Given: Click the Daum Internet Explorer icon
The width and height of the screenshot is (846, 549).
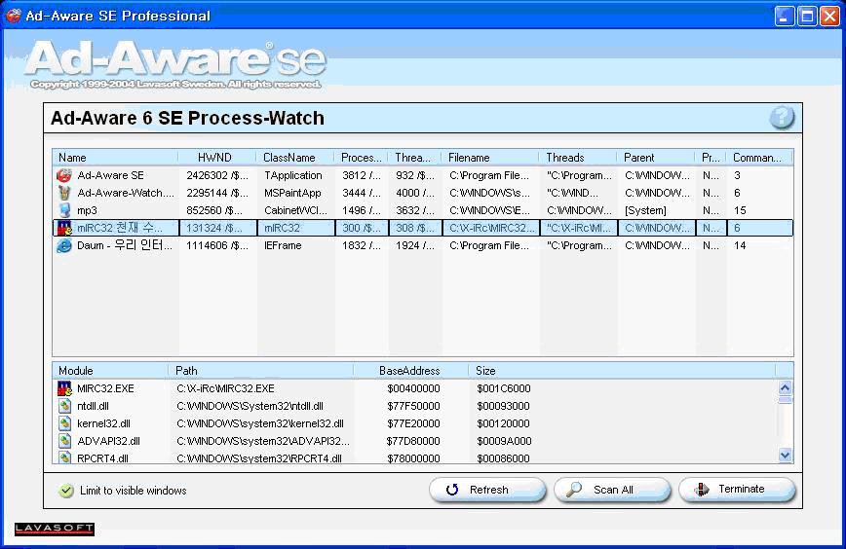Looking at the screenshot, I should pyautogui.click(x=64, y=245).
